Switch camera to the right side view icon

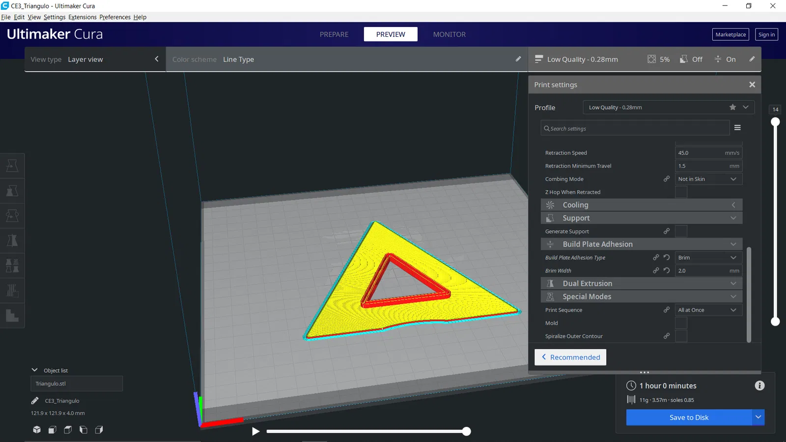tap(99, 430)
